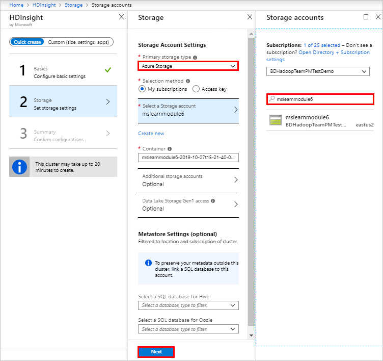
Task: Switch to Custom (size, settings, apps) mode
Action: (x=78, y=42)
